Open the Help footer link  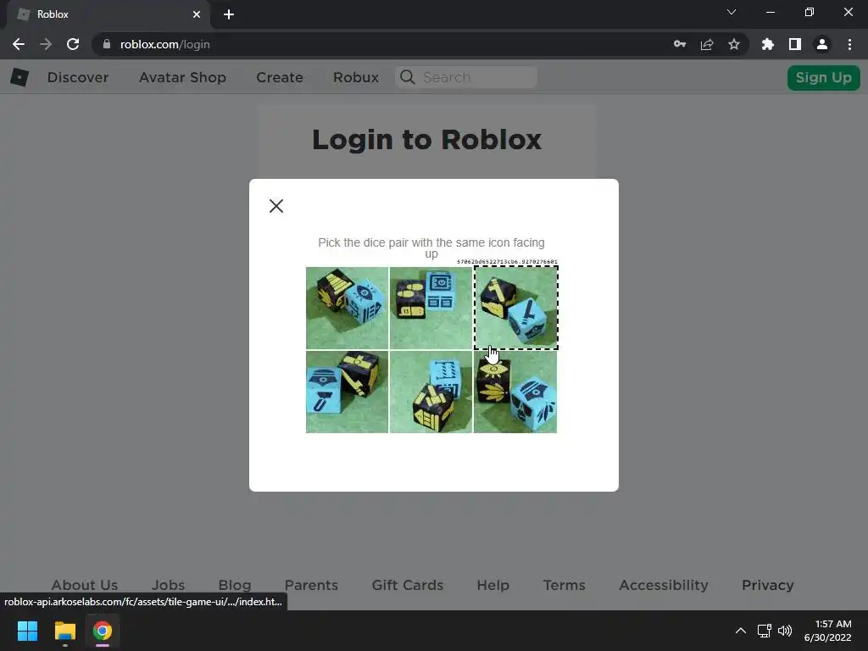tap(493, 585)
